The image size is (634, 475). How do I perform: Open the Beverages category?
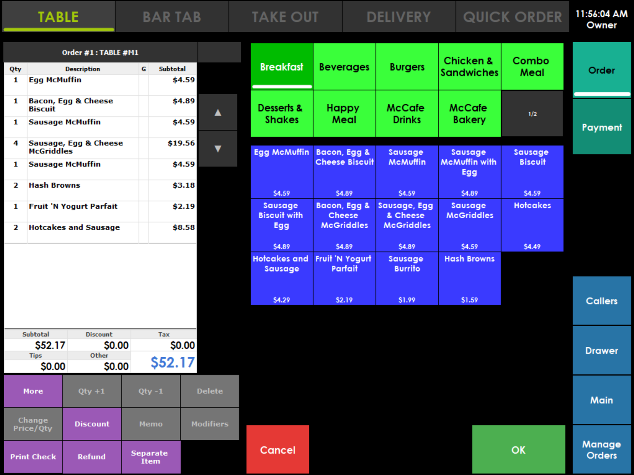pyautogui.click(x=344, y=67)
